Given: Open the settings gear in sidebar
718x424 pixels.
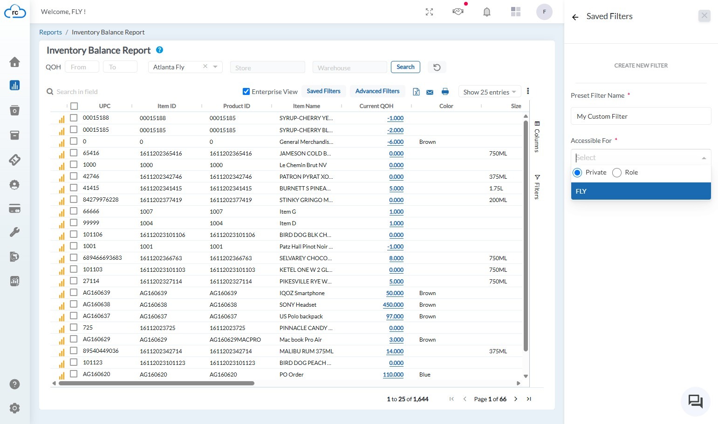Looking at the screenshot, I should tap(14, 408).
